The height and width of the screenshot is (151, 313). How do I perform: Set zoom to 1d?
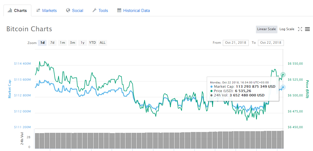point(42,43)
